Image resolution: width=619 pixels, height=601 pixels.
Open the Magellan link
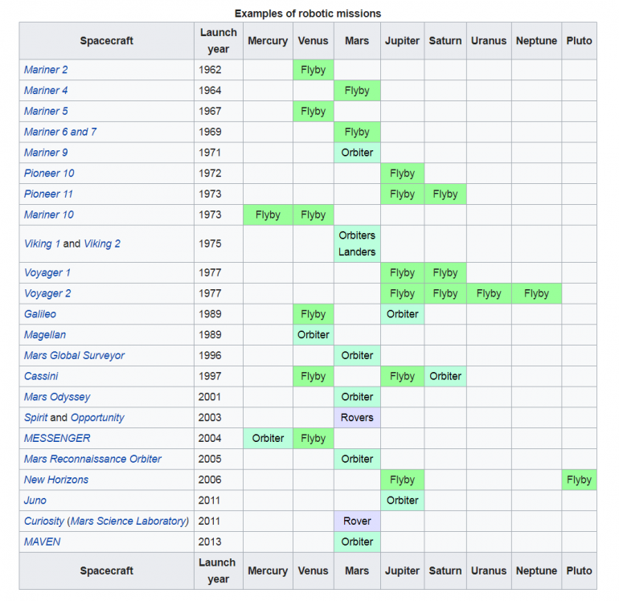coord(45,334)
